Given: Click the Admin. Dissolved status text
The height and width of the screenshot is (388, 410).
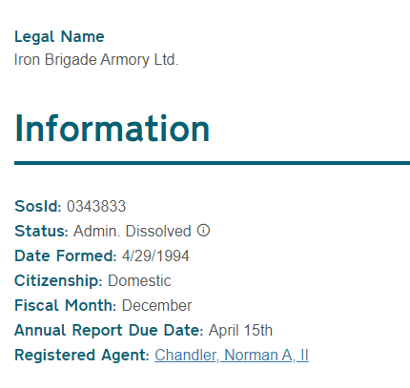Looking at the screenshot, I should pyautogui.click(x=133, y=231).
